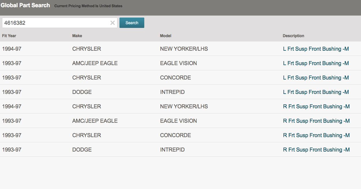Open L Frt Susp Bushing for 1994-97 New Yorker/LHS

[316, 49]
